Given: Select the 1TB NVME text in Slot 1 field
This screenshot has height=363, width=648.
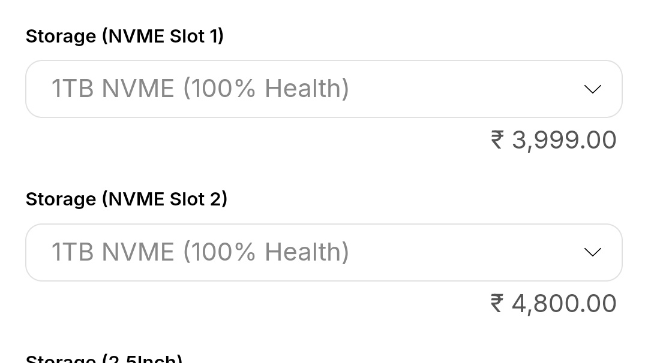Looking at the screenshot, I should coord(113,89).
